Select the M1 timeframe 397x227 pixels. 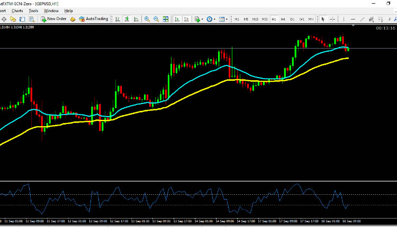(237, 19)
